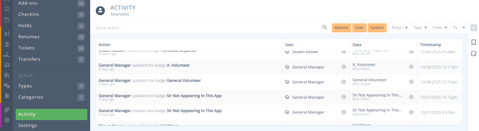Toggle the User filter
Screen dimensions: 479x131
(359, 28)
